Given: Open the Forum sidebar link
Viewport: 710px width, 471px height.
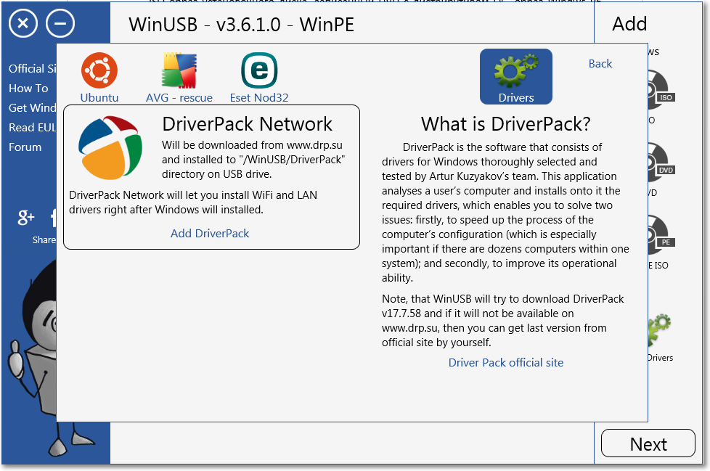Looking at the screenshot, I should (25, 147).
